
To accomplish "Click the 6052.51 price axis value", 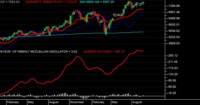I will tap(174, 25).
